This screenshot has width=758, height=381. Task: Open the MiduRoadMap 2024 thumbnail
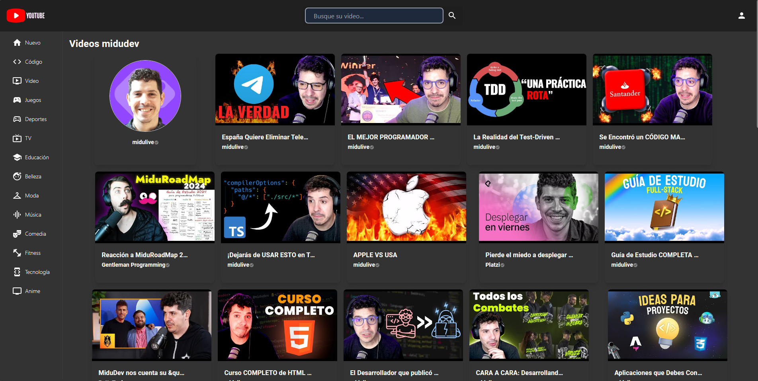click(155, 207)
